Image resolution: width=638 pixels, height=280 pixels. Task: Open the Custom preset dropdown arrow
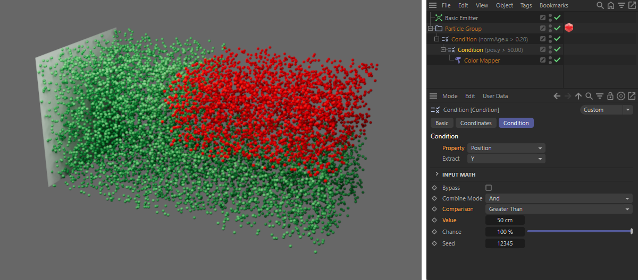[628, 110]
